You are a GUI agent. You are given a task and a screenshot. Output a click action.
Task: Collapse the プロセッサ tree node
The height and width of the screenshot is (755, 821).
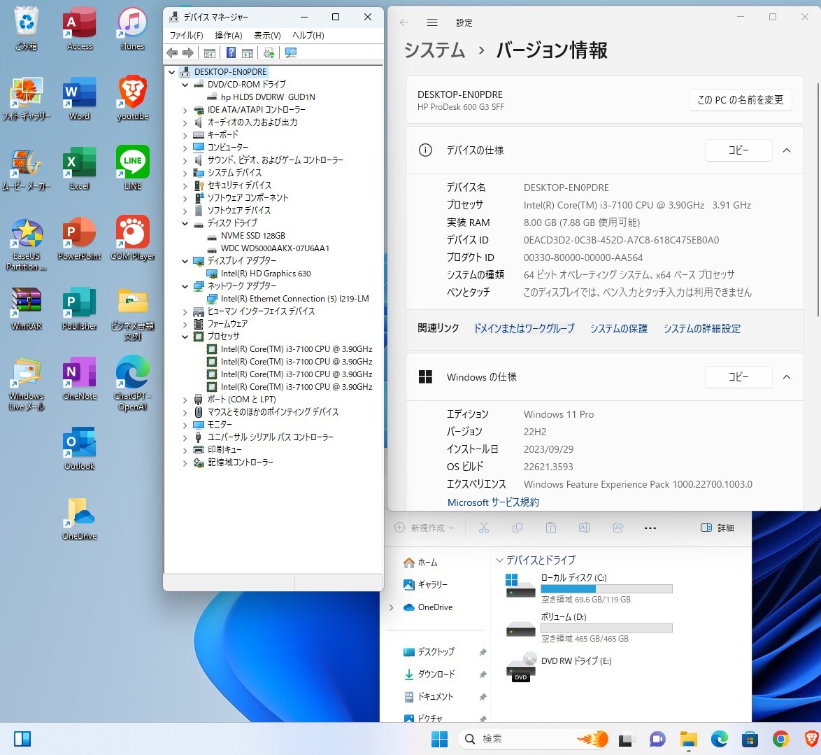(x=185, y=337)
